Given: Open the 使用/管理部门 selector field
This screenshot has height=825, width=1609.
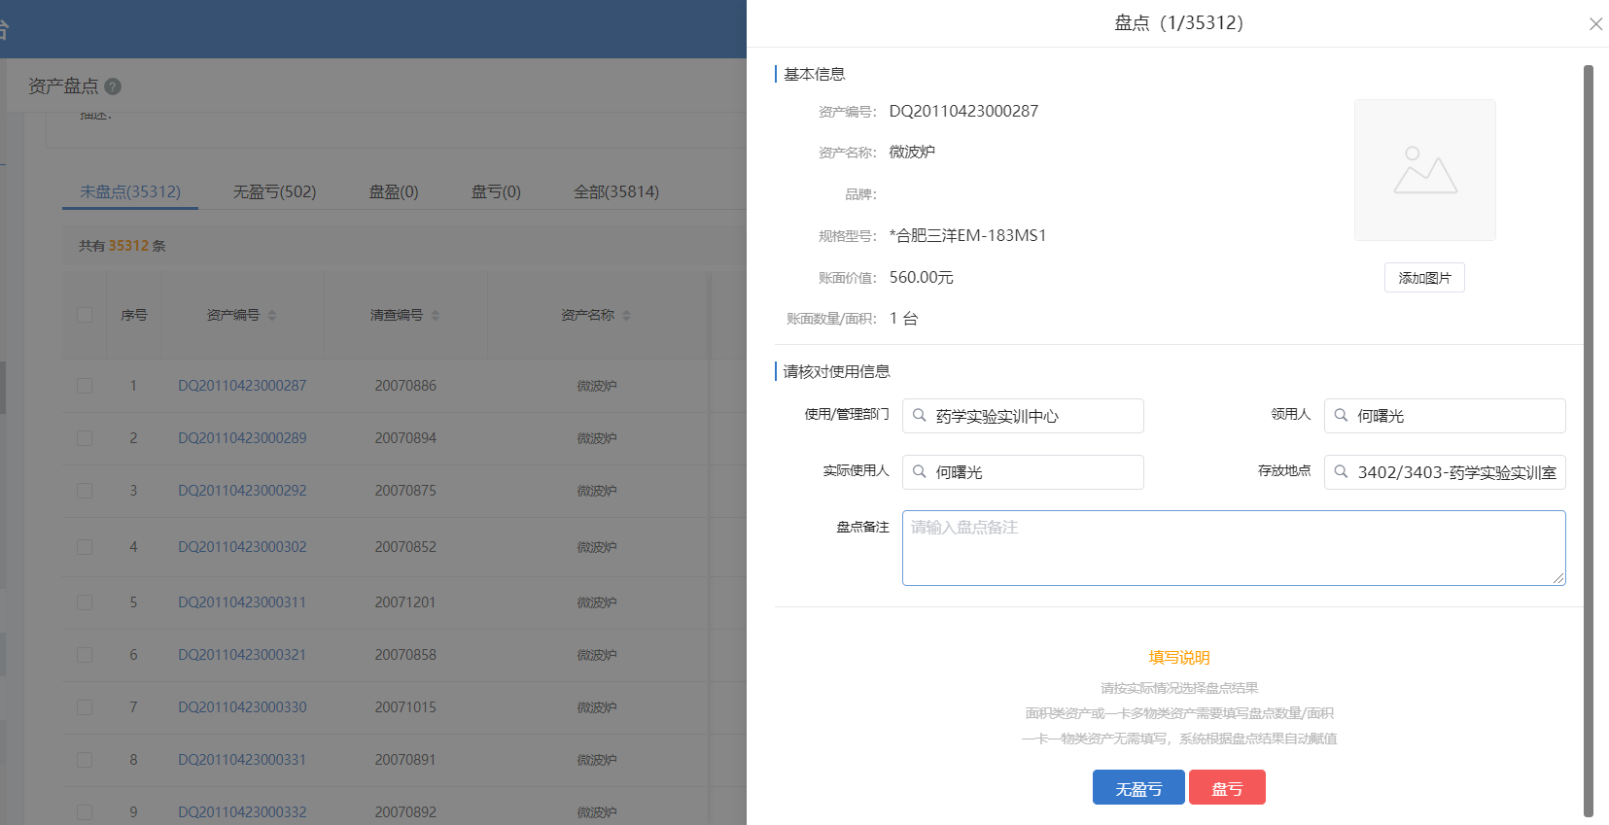Looking at the screenshot, I should pos(1031,416).
